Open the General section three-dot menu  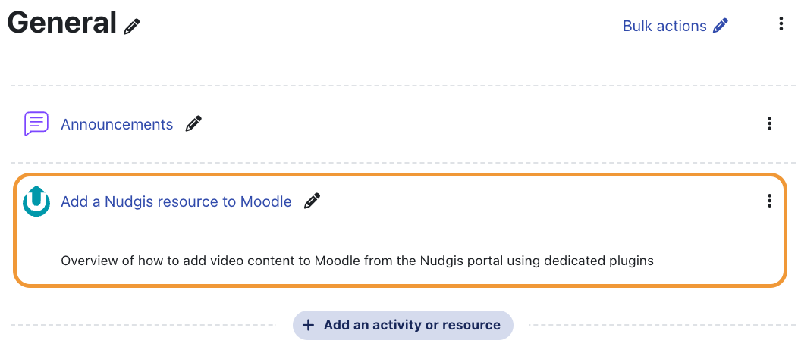coord(781,23)
